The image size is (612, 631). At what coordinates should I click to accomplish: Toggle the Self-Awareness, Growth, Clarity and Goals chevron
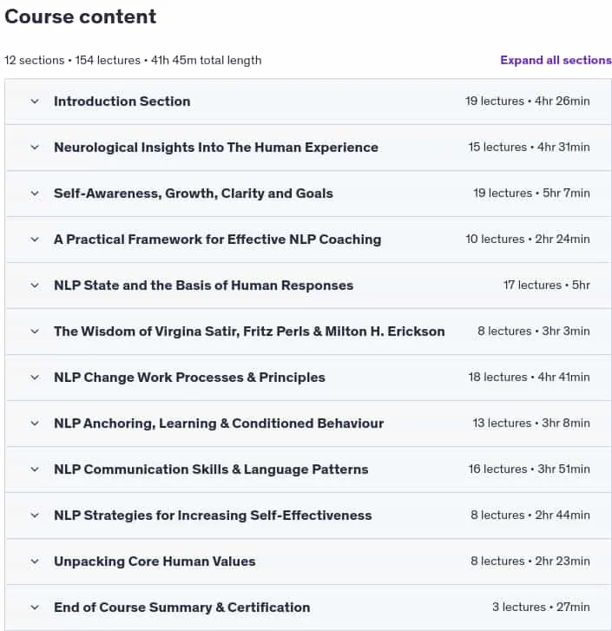coord(35,194)
